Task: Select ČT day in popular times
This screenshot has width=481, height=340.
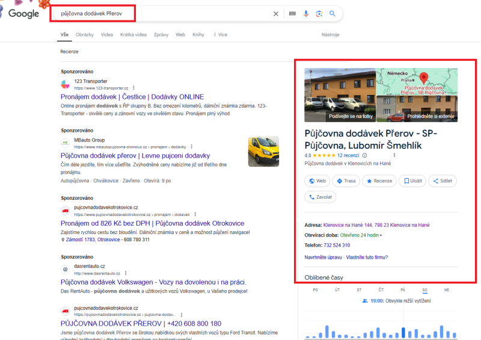Action: [x=381, y=289]
